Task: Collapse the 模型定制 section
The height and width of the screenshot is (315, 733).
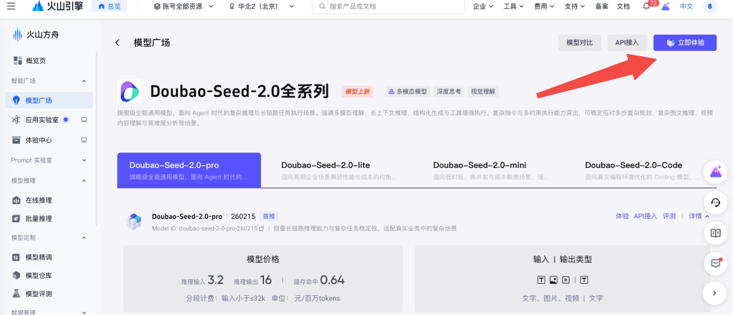Action: pos(84,238)
